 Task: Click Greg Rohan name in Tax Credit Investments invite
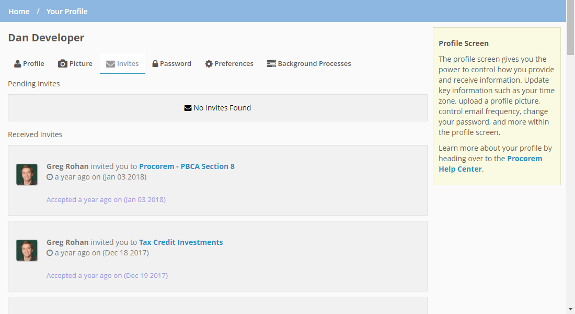coord(67,242)
